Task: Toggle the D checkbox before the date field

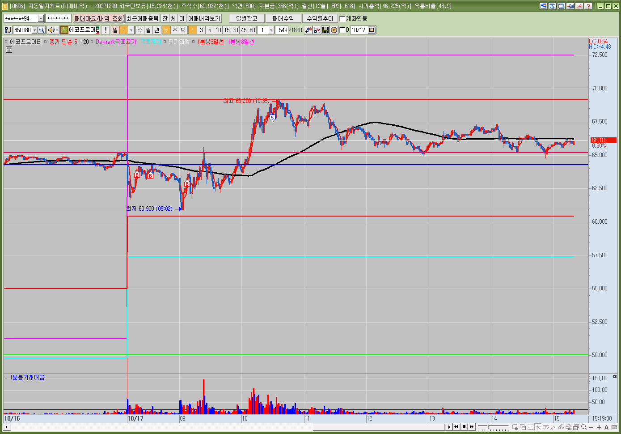Action: click(342, 30)
